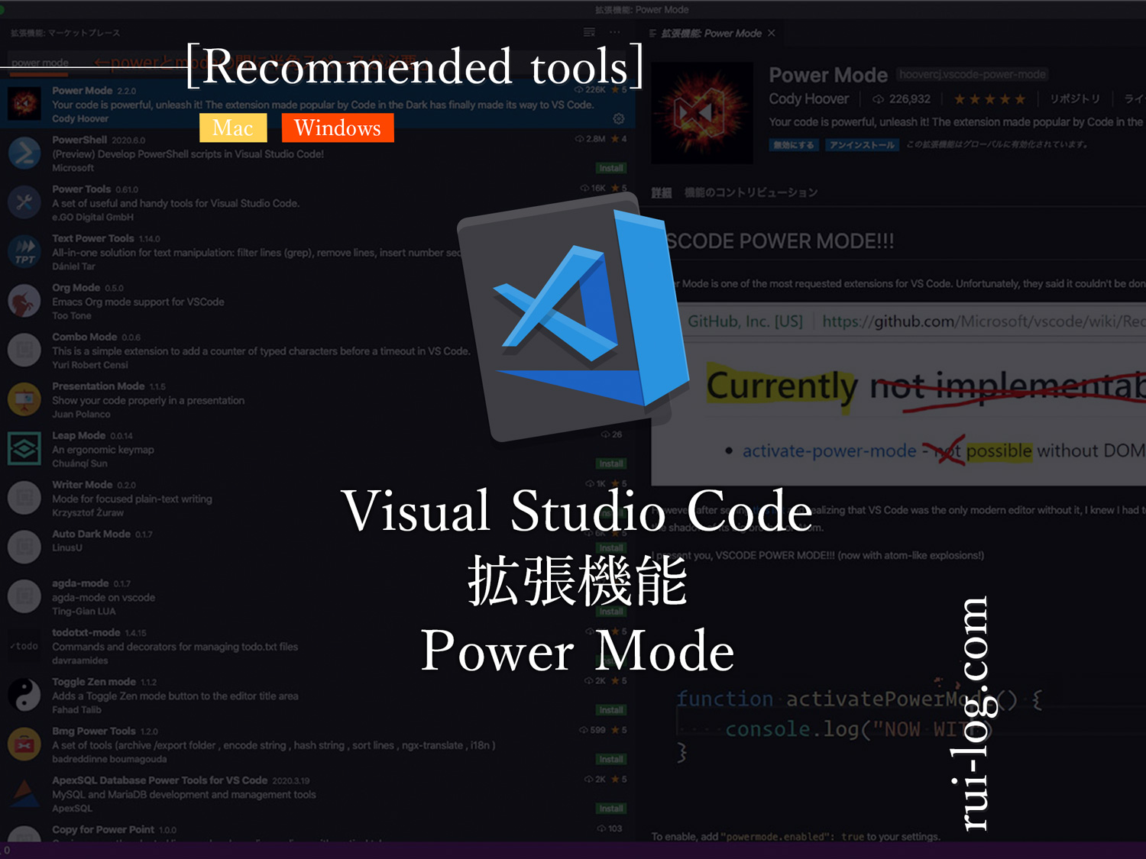This screenshot has height=859, width=1146.
Task: Click the 226,932 install count
Action: point(902,99)
